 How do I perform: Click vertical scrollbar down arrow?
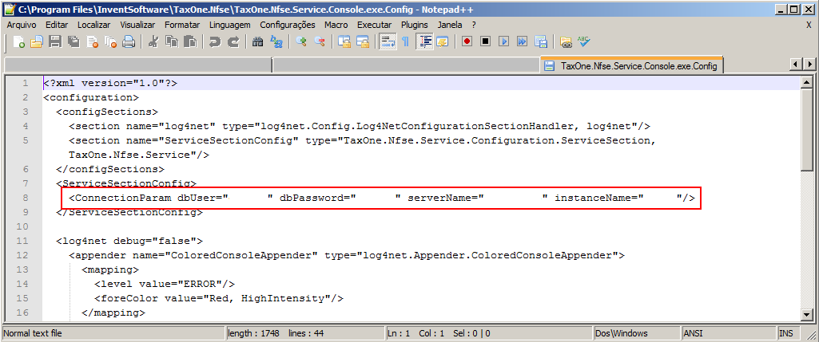coord(808,314)
